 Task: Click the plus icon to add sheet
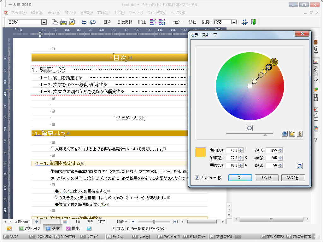click(37, 222)
